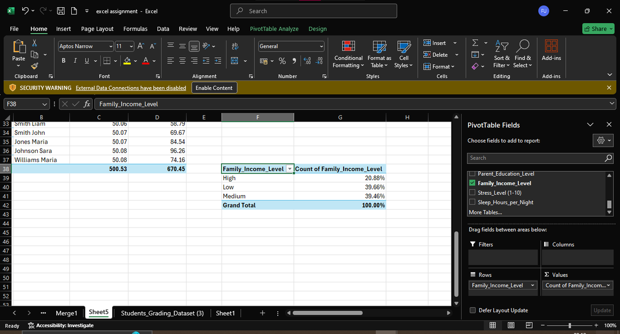The image size is (620, 334).
Task: Open PivotTable Fields tools gear
Action: click(x=604, y=140)
